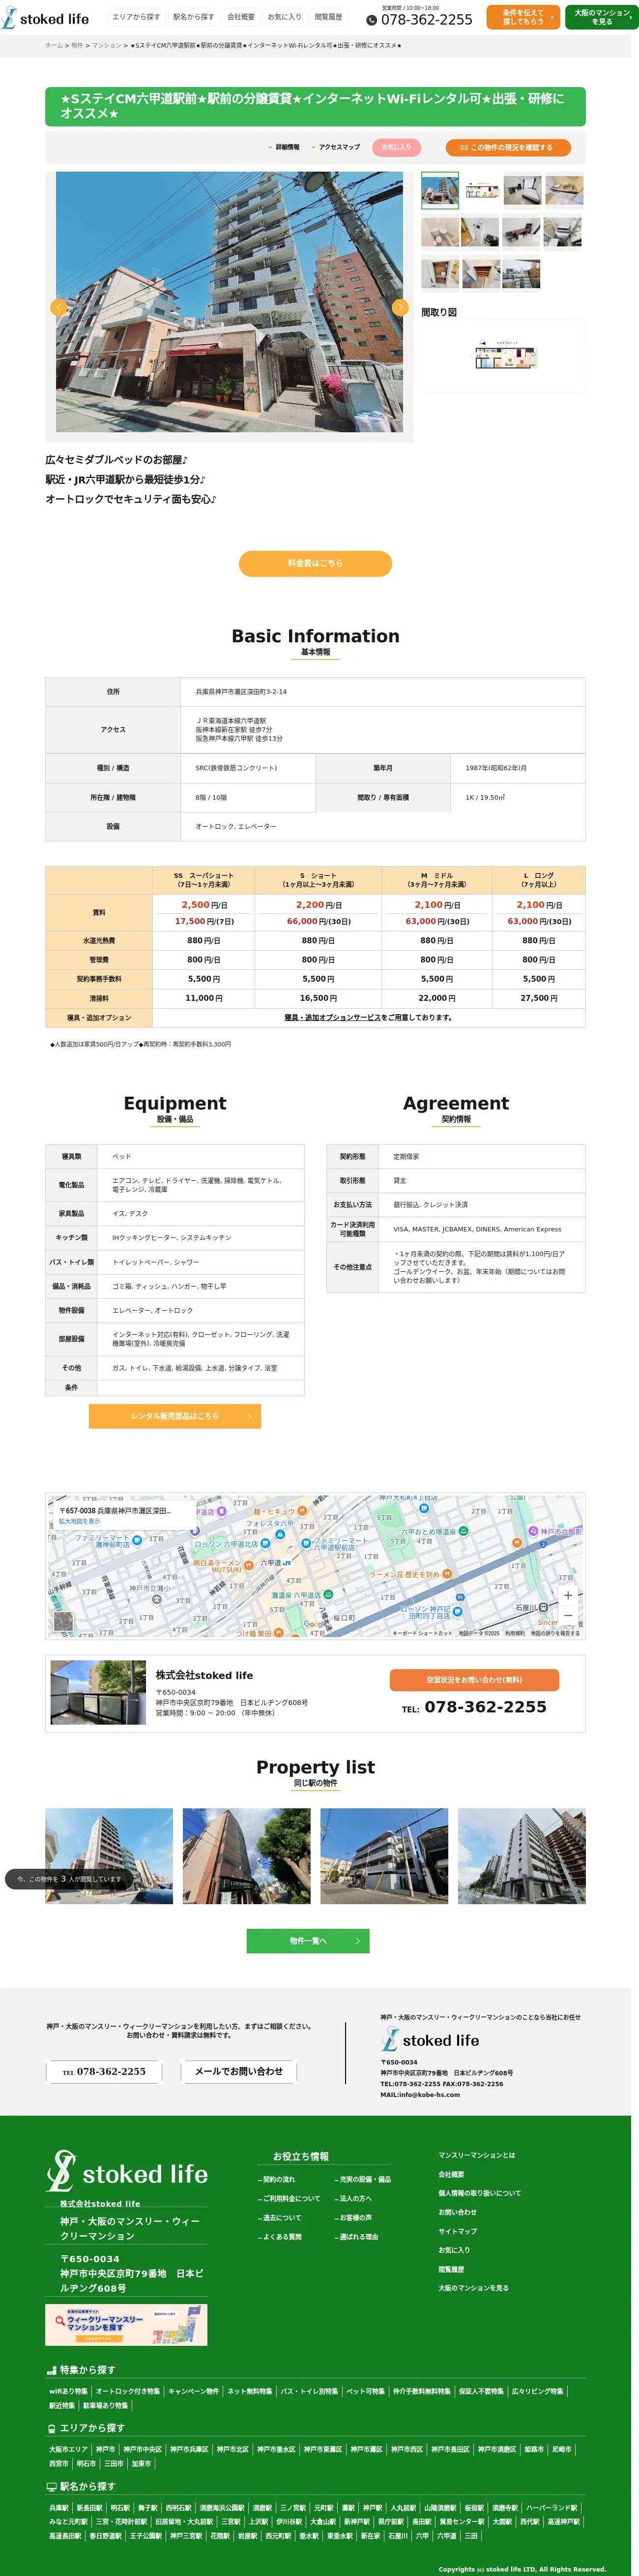The width and height of the screenshot is (639, 2576).
Task: Select 大阪市エリア footer tag
Action: pyautogui.click(x=69, y=2449)
